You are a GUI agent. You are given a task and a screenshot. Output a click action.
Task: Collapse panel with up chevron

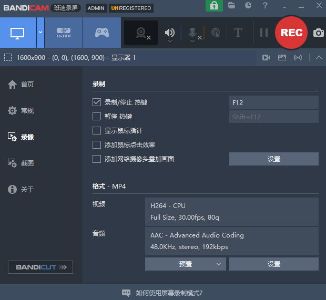point(319,58)
